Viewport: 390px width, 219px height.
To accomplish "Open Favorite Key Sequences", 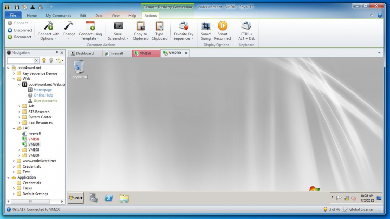I will point(184,31).
